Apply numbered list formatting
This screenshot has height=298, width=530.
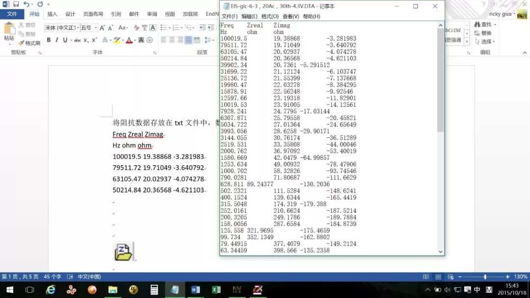176,27
